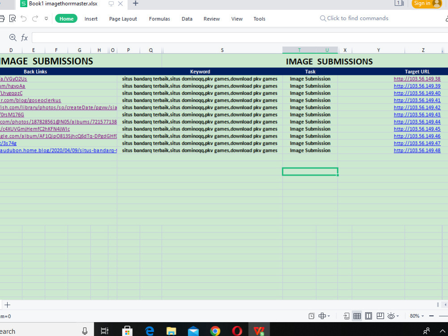Click the 'Target URL' header cell
This screenshot has height=336, width=448.
coord(417,72)
